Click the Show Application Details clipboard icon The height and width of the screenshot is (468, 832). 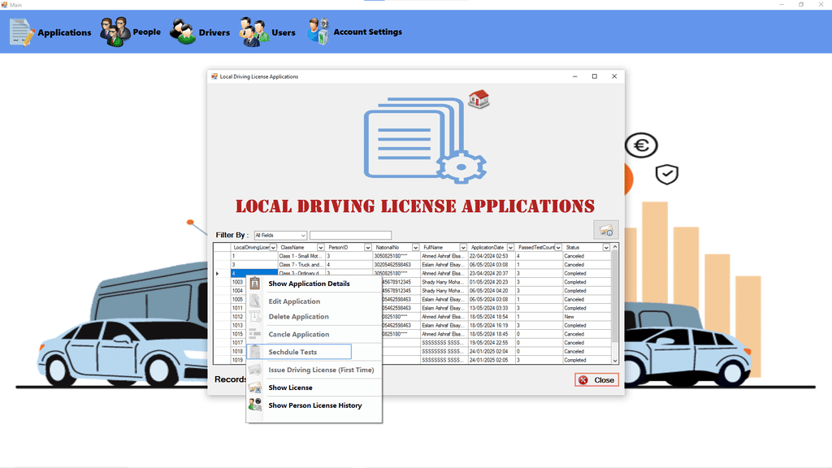[255, 284]
